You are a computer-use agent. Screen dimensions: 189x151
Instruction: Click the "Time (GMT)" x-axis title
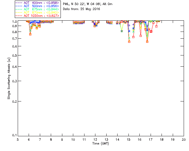pyautogui.click(x=101, y=144)
